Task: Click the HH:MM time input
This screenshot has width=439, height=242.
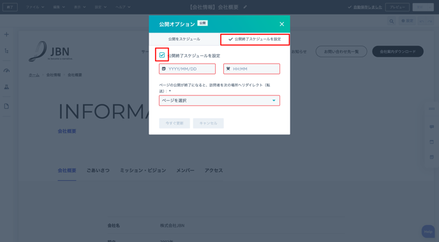Action: (x=251, y=69)
